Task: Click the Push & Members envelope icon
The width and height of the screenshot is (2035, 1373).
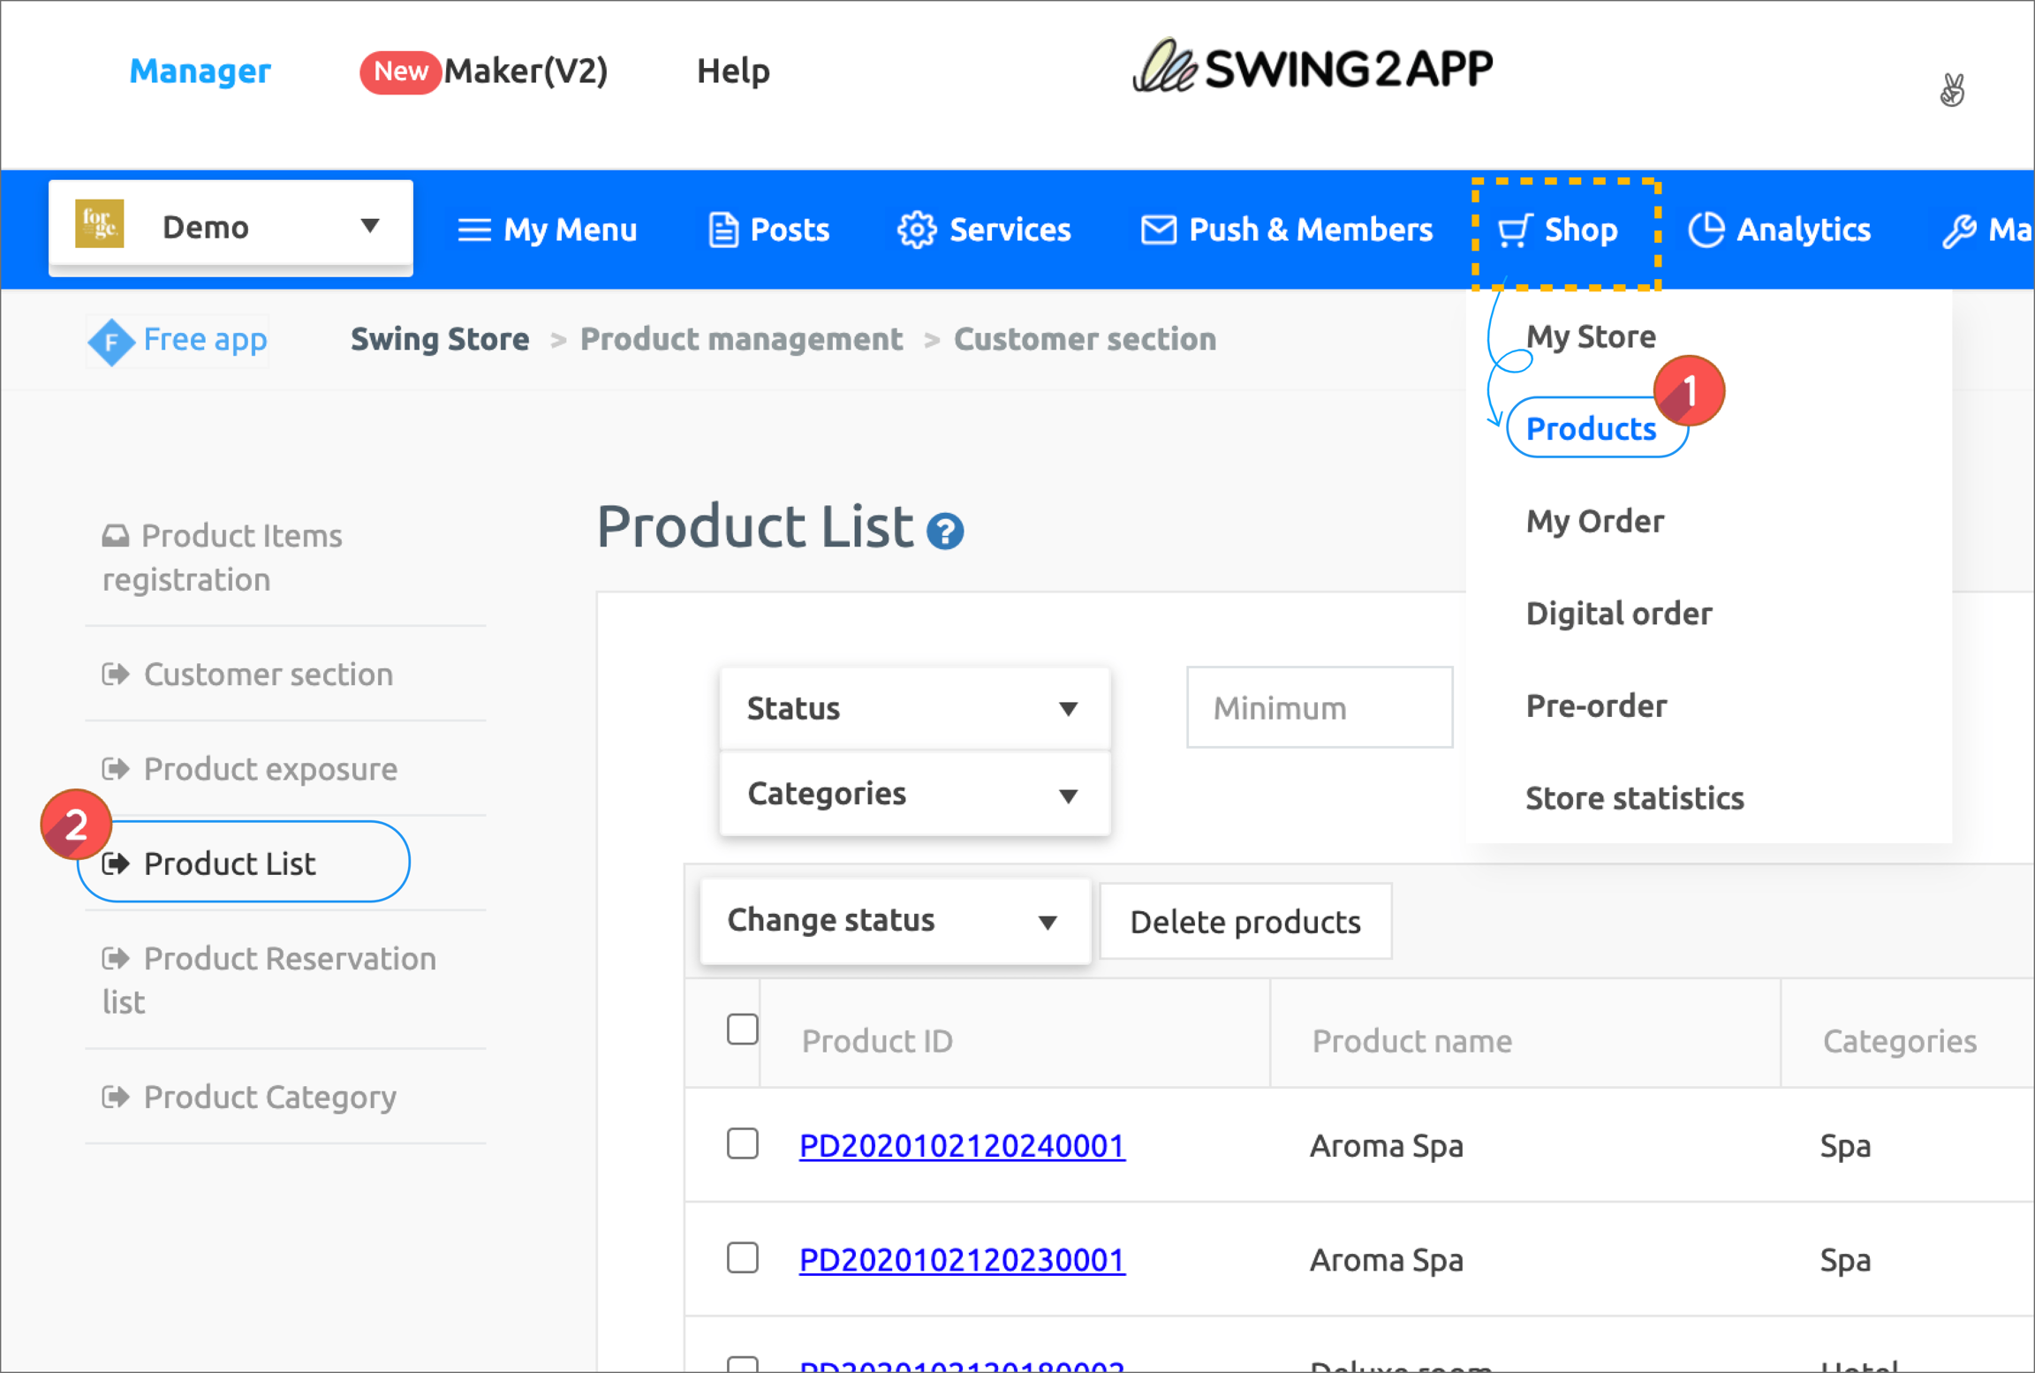Action: point(1158,230)
